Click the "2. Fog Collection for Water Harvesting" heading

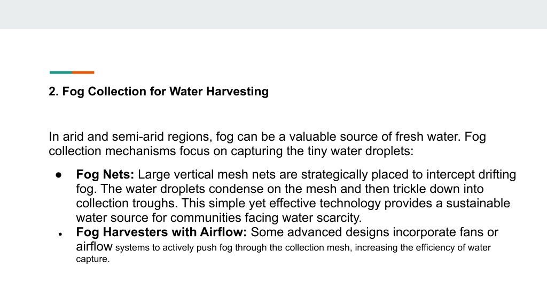(159, 92)
